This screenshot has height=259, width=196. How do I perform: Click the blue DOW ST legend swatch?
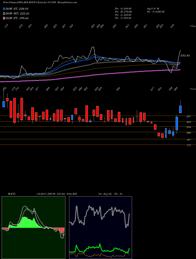pos(4,9)
